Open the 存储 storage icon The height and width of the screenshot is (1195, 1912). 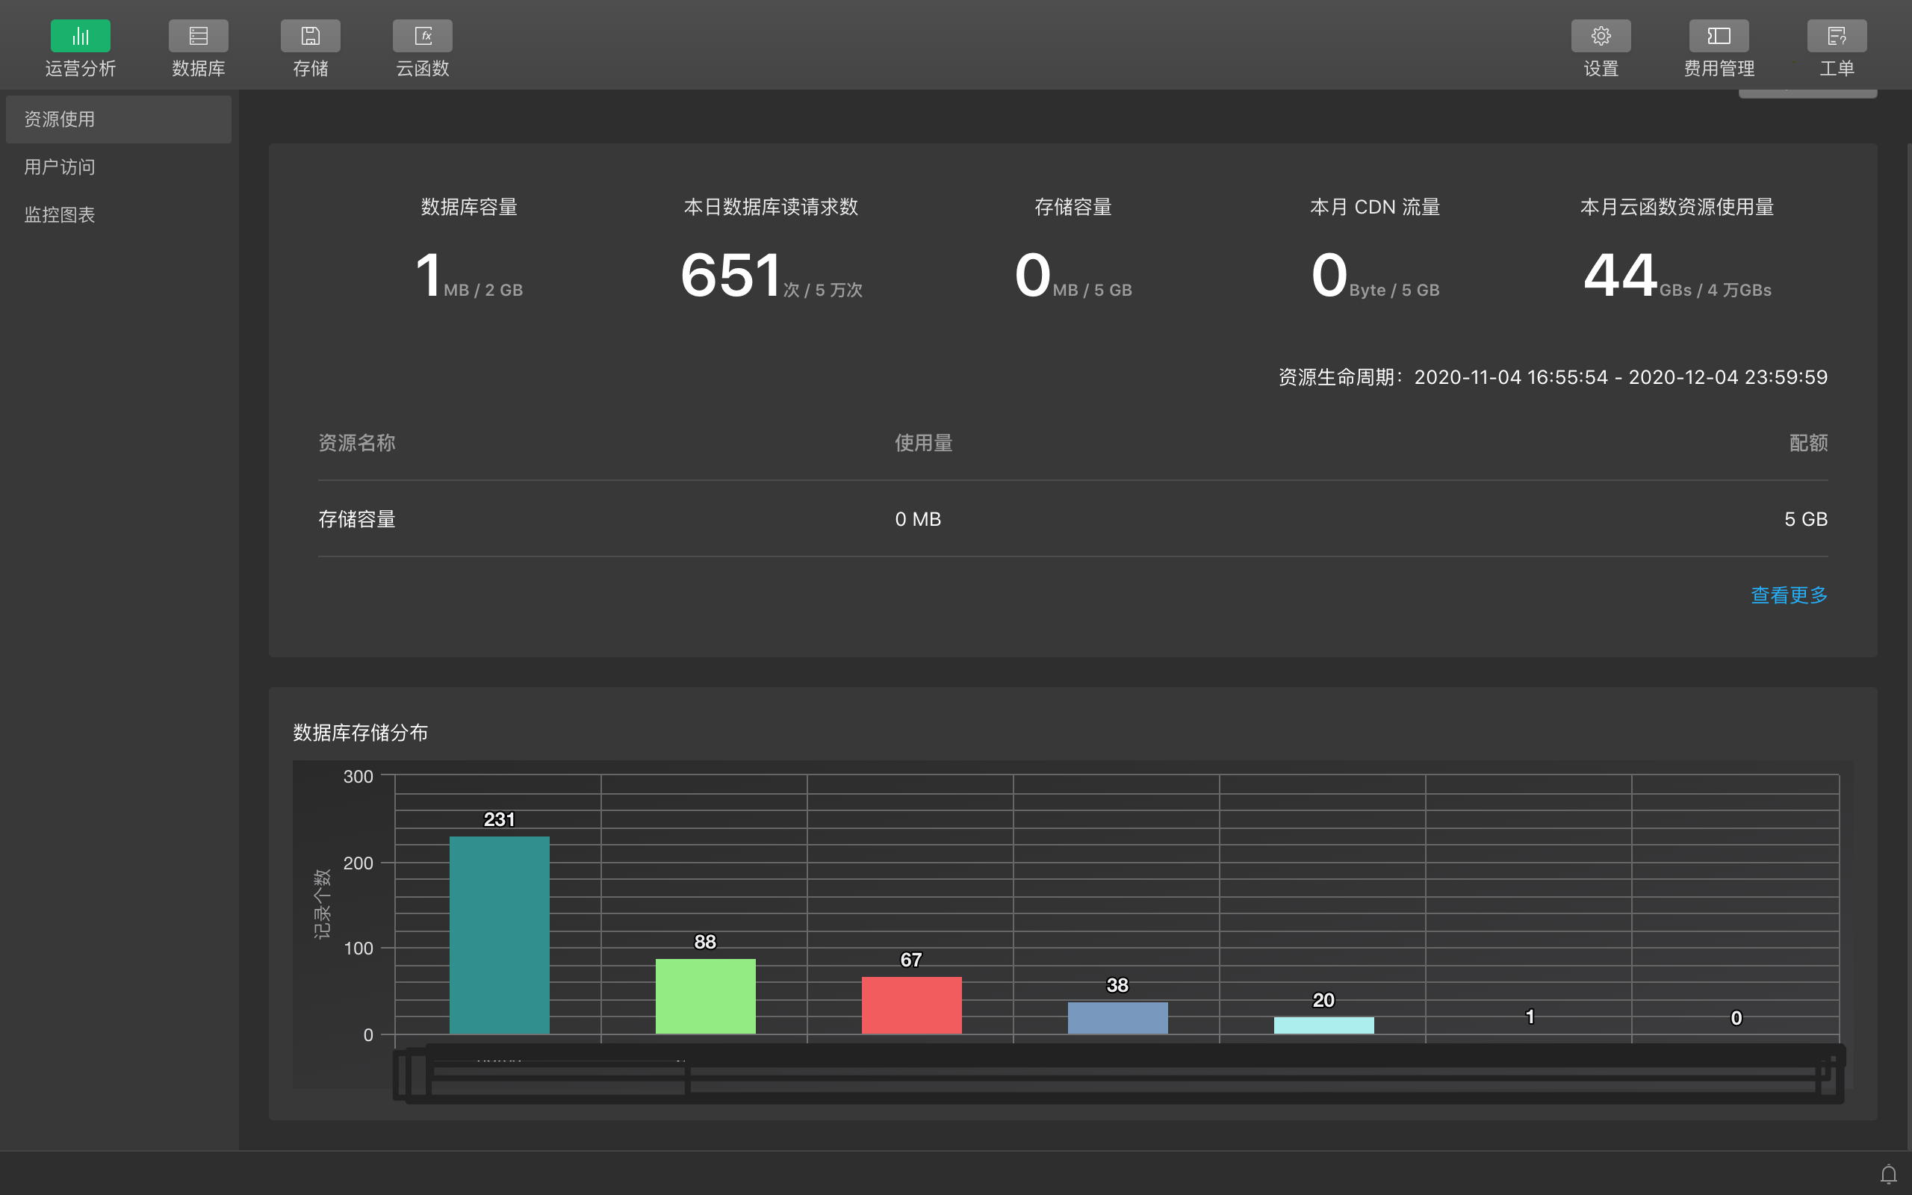311,37
